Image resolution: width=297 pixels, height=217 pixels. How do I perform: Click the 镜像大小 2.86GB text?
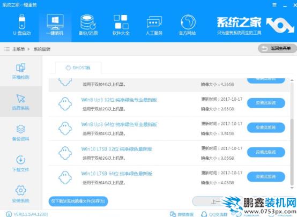(x=217, y=109)
